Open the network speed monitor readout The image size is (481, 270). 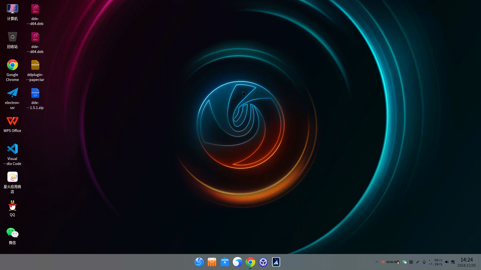click(x=436, y=262)
